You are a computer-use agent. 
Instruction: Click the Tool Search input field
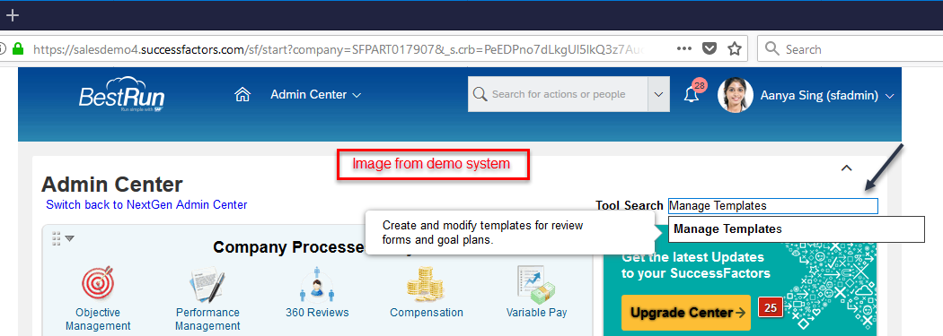772,206
